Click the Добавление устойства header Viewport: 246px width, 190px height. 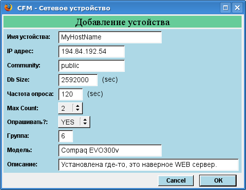[123, 22]
